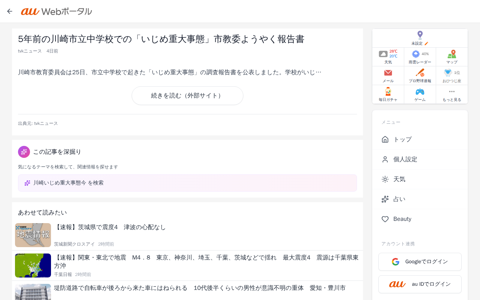Open the 地震情報 thumbnail for Ibaraki quake
The width and height of the screenshot is (480, 300).
coord(33,235)
